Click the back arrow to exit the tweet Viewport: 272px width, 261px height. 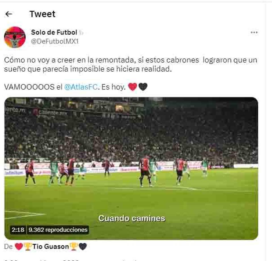click(9, 13)
